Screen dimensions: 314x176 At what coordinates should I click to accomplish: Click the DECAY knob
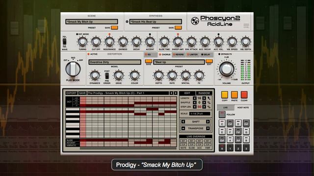click(x=136, y=42)
